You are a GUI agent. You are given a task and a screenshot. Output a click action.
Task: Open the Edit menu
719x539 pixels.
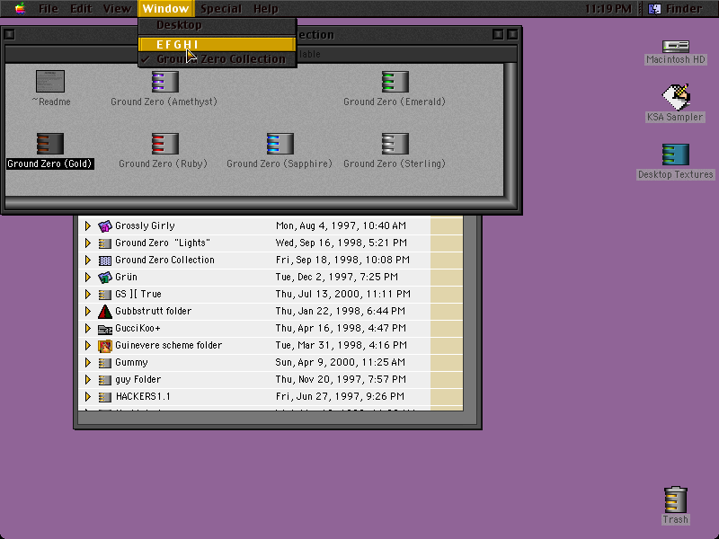click(81, 9)
